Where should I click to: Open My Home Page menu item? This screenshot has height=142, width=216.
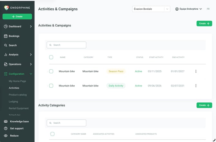point(17,81)
